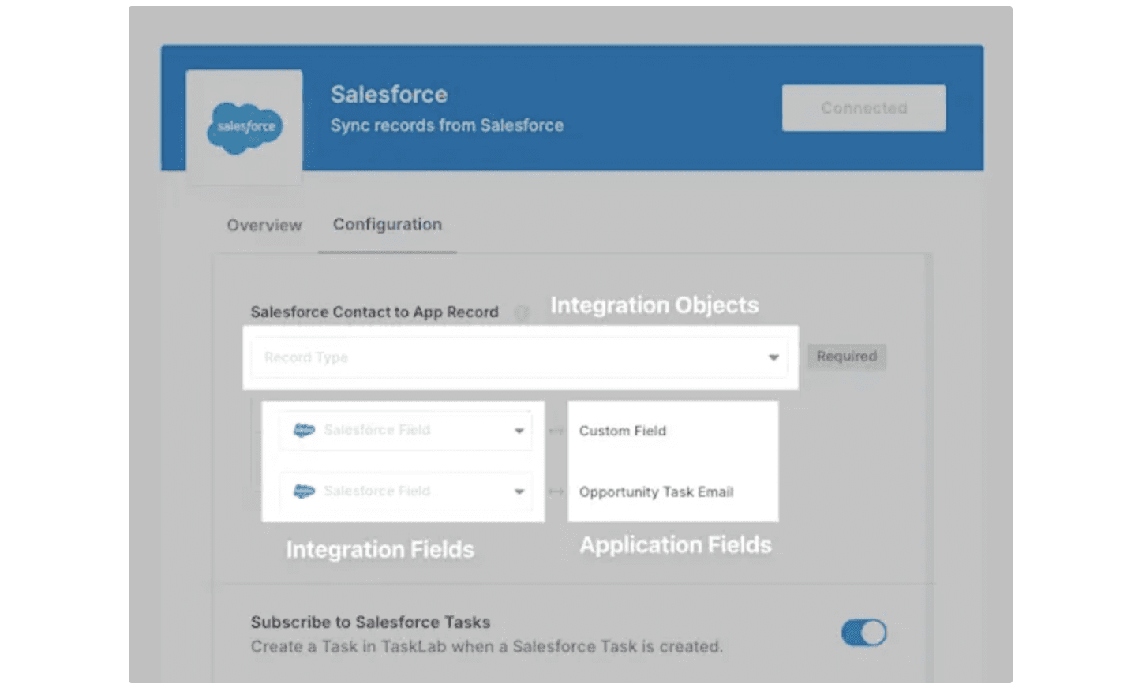
Task: Click help icon beside Salesforce Contact to App Record
Action: pos(522,313)
